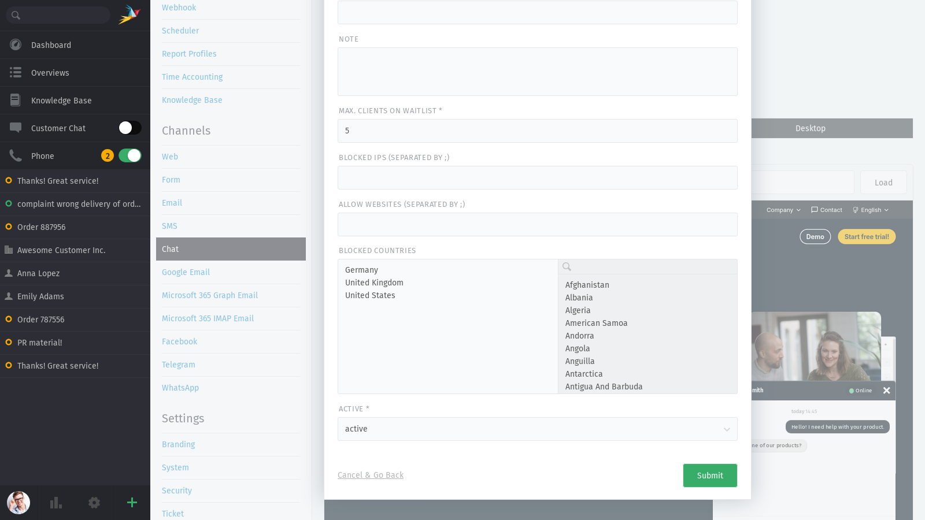
Task: Click Start free trial! button
Action: click(x=867, y=237)
